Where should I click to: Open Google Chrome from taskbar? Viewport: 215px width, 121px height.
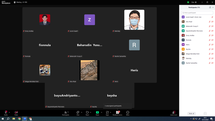click(x=19, y=119)
